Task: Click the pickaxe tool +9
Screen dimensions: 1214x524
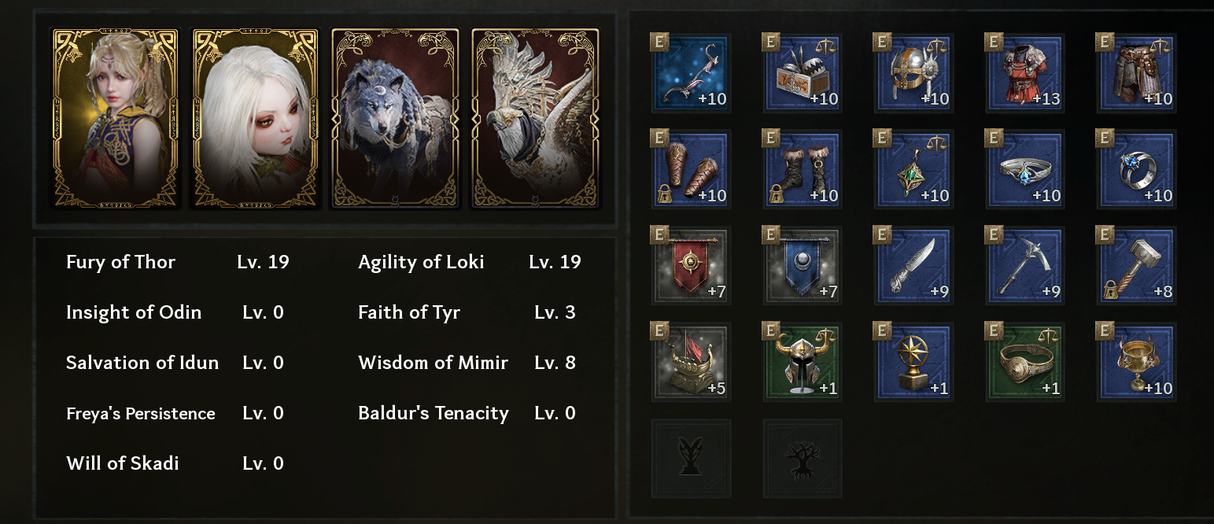Action: tap(1025, 267)
